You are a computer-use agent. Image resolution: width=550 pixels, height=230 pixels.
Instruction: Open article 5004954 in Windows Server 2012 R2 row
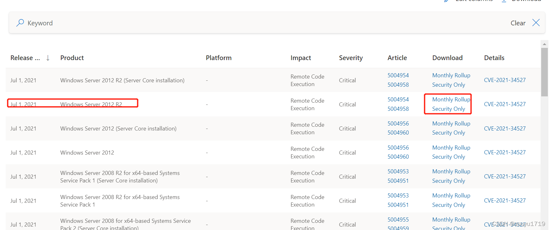click(398, 100)
